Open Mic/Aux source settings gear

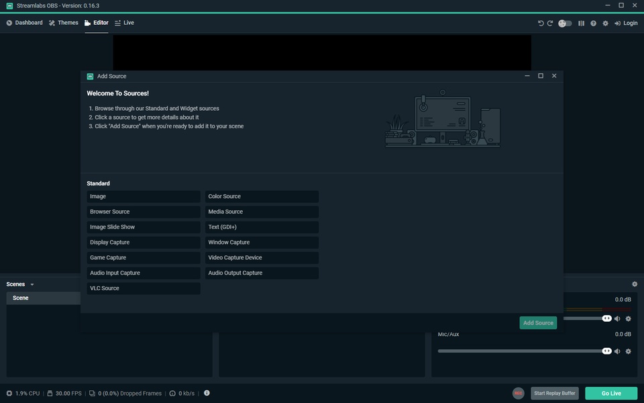(629, 351)
